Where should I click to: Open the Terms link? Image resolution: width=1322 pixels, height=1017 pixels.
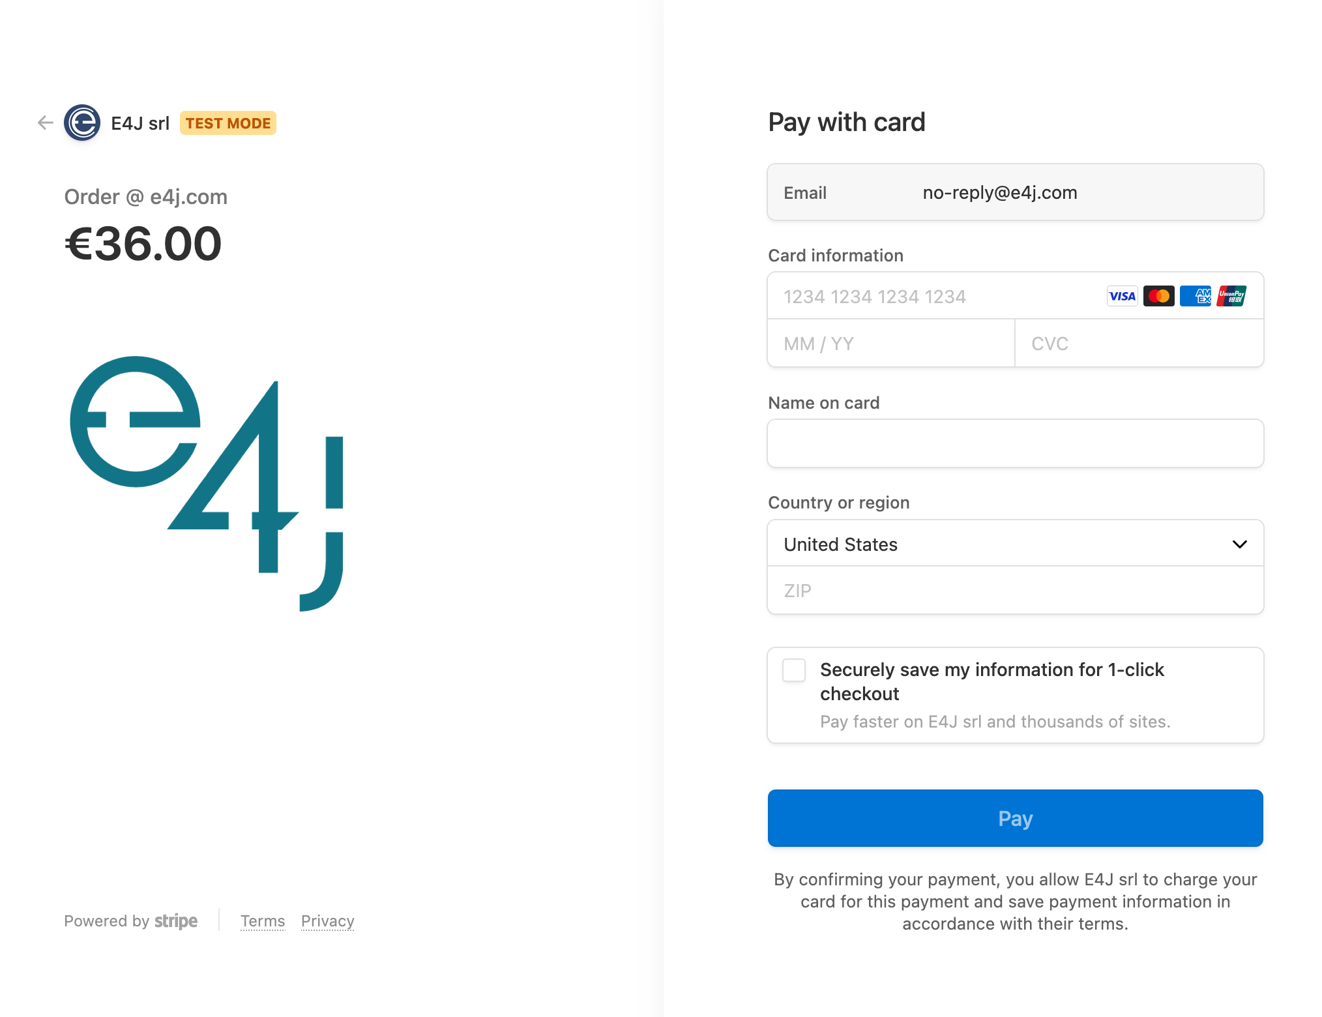[x=263, y=921]
